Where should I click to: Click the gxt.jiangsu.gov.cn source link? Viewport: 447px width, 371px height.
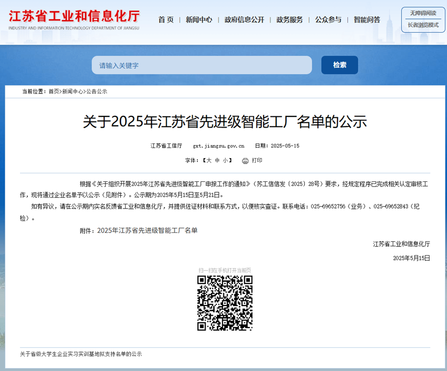(219, 146)
